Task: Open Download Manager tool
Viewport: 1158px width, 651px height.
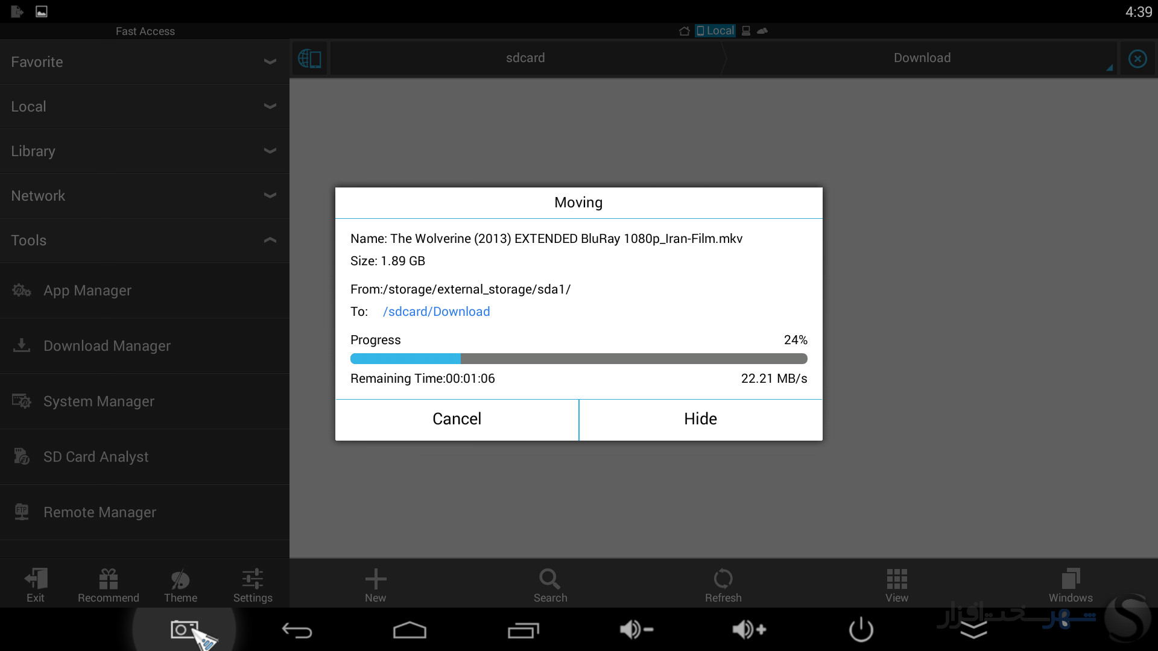Action: (x=145, y=346)
